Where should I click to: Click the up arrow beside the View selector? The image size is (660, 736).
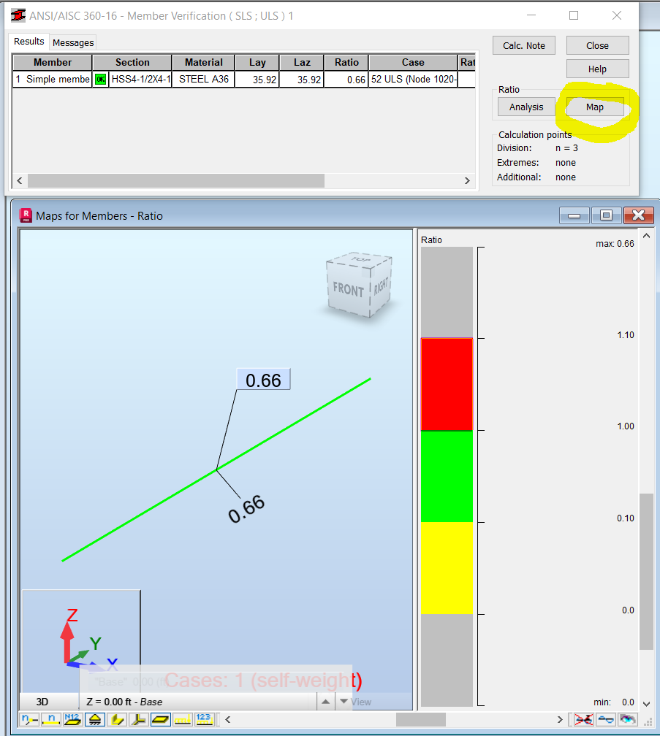pos(325,702)
